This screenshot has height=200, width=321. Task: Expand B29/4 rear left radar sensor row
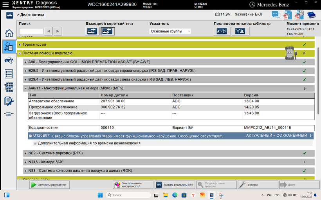pyautogui.click(x=25, y=80)
